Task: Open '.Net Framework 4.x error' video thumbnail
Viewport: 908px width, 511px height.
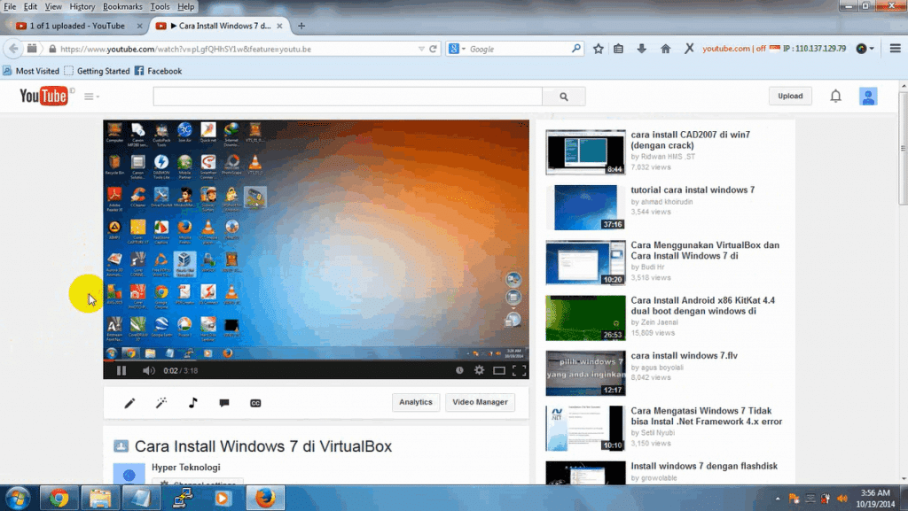Action: [585, 429]
